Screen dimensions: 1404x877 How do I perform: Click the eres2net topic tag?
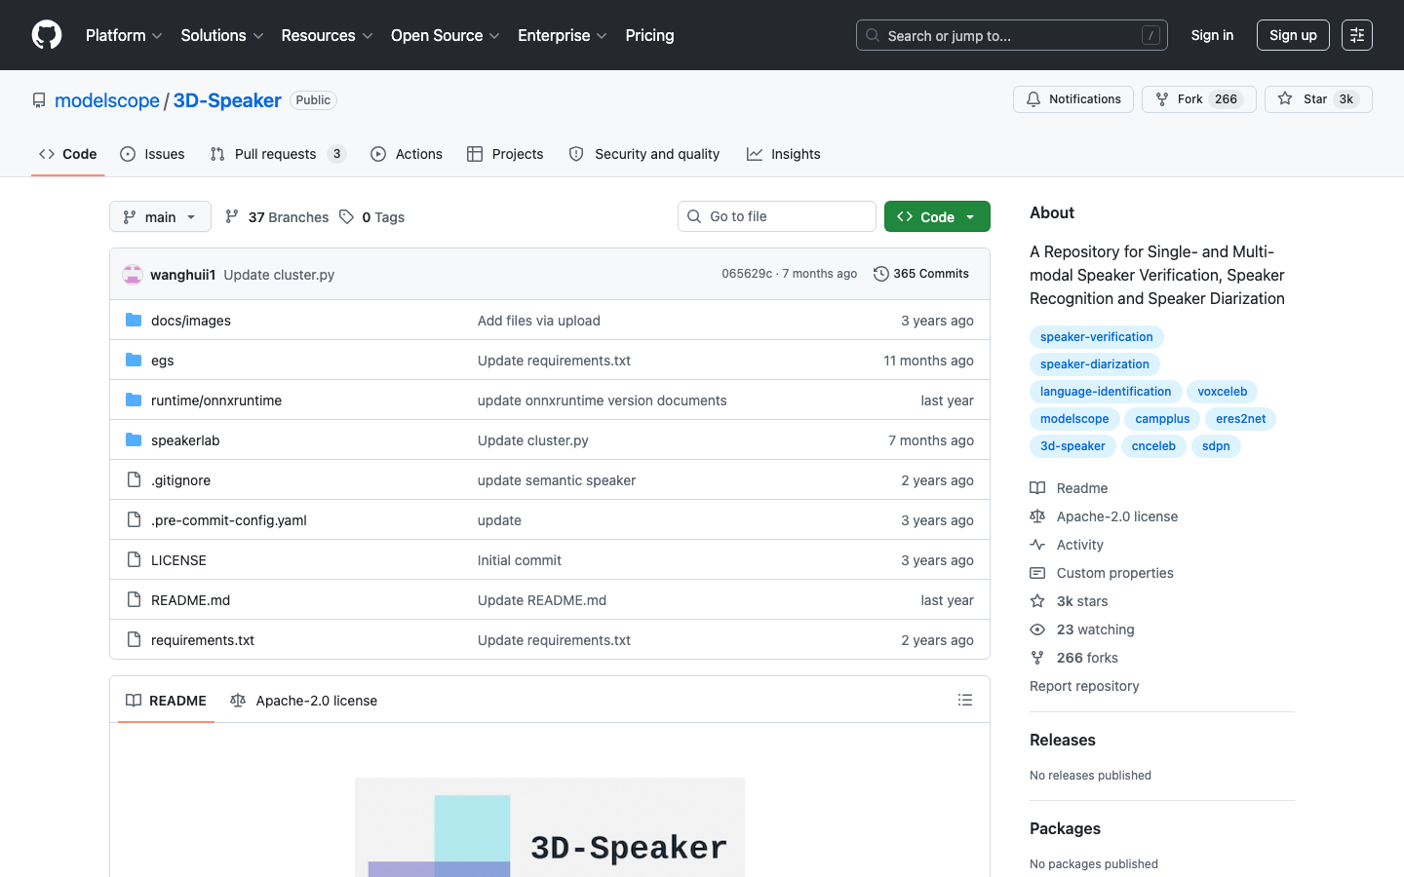click(x=1241, y=418)
